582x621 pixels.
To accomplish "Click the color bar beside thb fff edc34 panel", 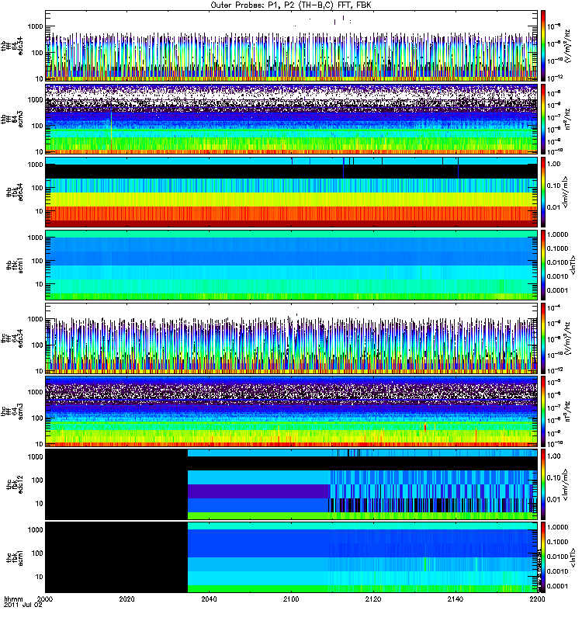I will tap(543, 46).
